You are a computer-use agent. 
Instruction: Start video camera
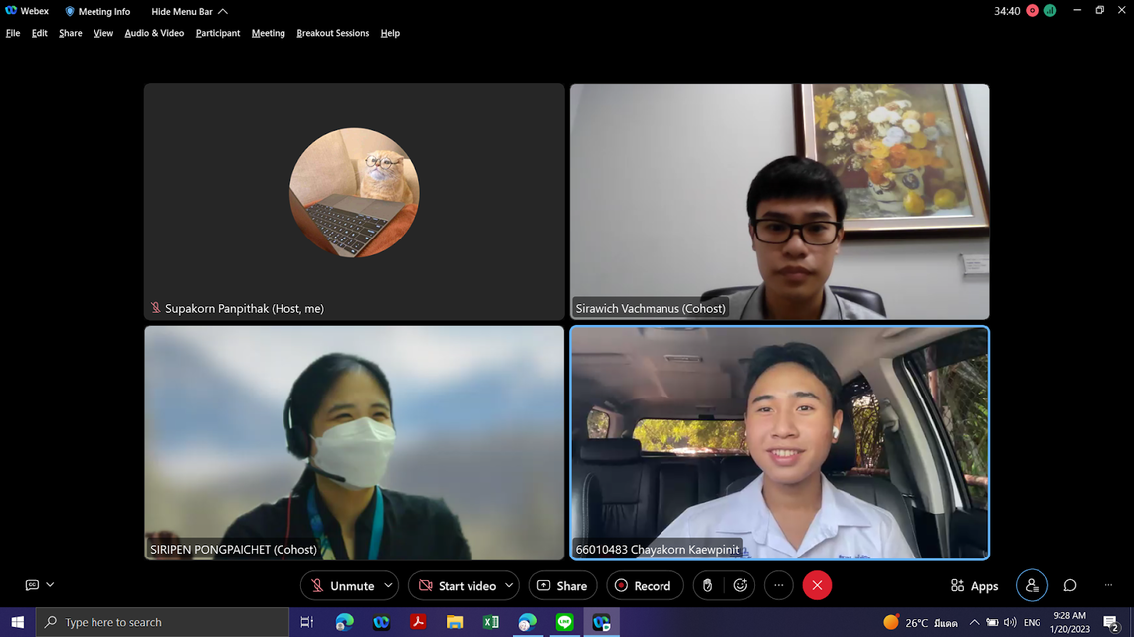coord(456,586)
